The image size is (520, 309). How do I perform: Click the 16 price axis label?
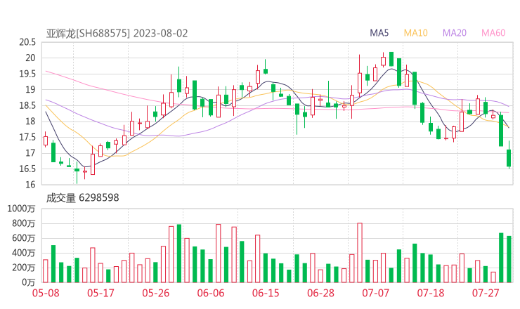click(30, 185)
